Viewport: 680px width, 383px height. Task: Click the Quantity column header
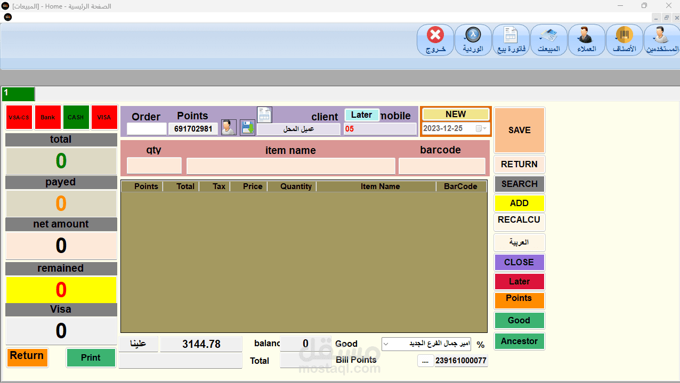pos(292,186)
